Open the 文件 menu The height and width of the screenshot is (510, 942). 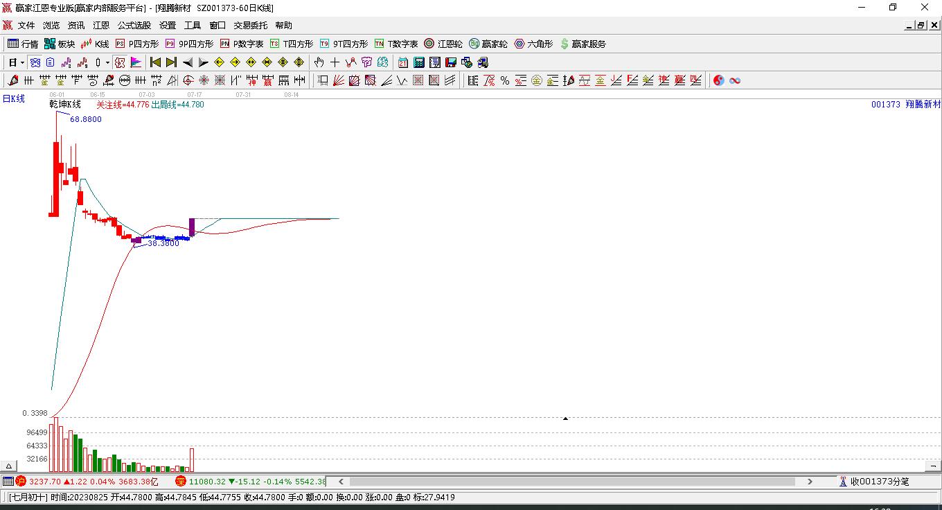[26, 26]
